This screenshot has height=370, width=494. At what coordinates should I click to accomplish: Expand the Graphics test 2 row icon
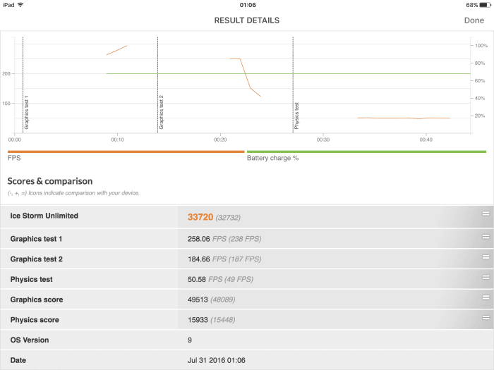click(486, 257)
